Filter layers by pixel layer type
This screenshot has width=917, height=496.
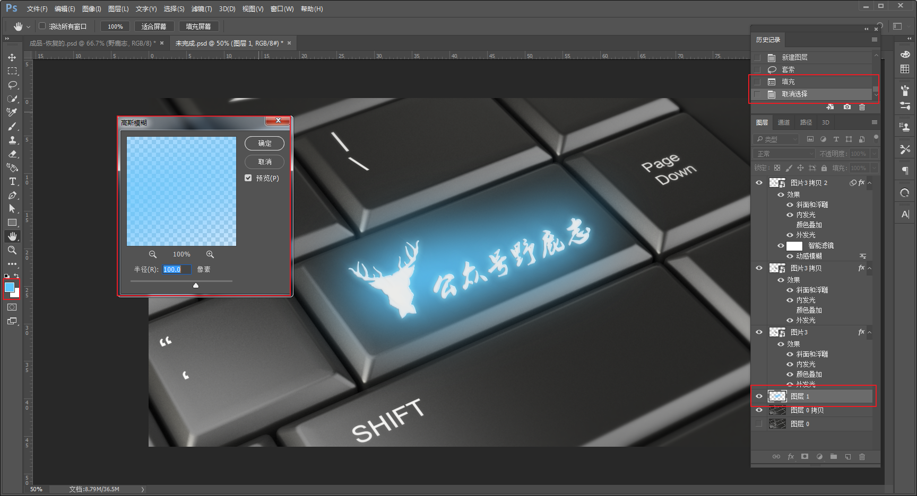pyautogui.click(x=810, y=139)
